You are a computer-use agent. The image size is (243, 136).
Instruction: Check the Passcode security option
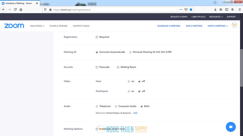click(x=97, y=67)
